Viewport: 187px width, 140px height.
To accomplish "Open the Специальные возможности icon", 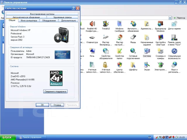I will click(174, 54).
